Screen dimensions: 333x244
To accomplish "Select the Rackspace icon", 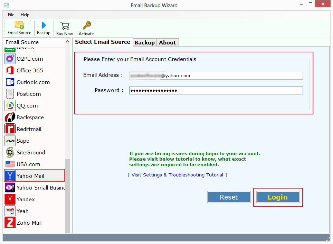I will (10, 117).
